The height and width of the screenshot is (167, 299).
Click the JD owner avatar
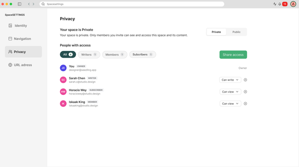pos(63,68)
